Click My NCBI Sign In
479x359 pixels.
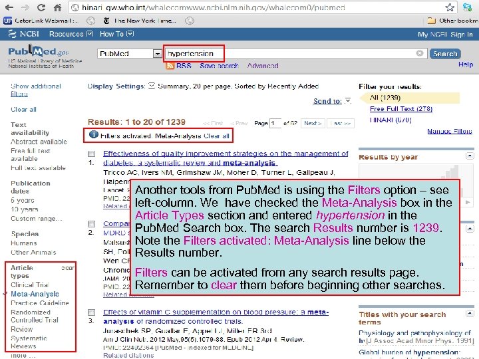pos(445,35)
